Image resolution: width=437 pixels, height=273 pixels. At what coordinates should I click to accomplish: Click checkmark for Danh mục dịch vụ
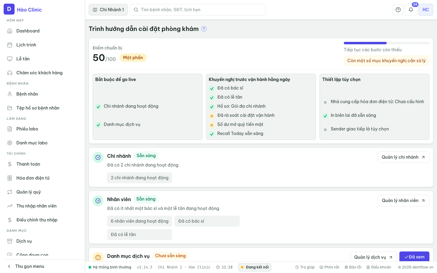point(98,125)
